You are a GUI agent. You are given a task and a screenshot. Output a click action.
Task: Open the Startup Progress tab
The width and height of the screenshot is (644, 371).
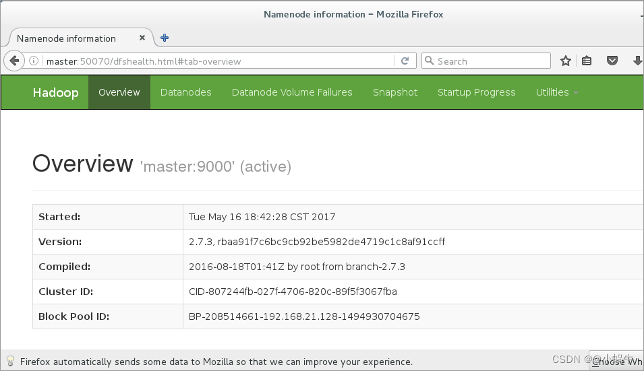(477, 92)
